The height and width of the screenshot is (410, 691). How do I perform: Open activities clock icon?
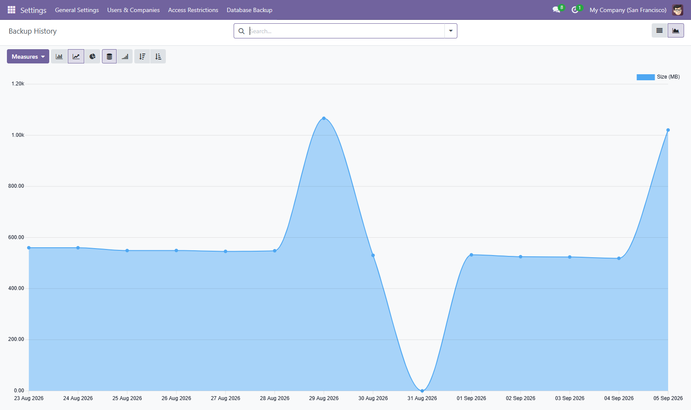[575, 9]
